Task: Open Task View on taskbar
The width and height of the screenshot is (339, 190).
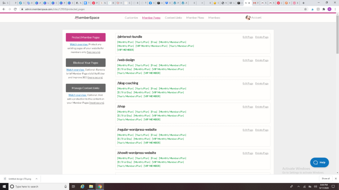Action: [73, 187]
